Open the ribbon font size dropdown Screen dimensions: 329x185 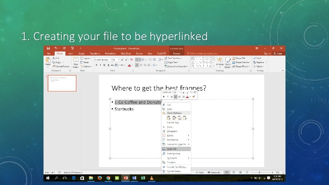pos(119,60)
